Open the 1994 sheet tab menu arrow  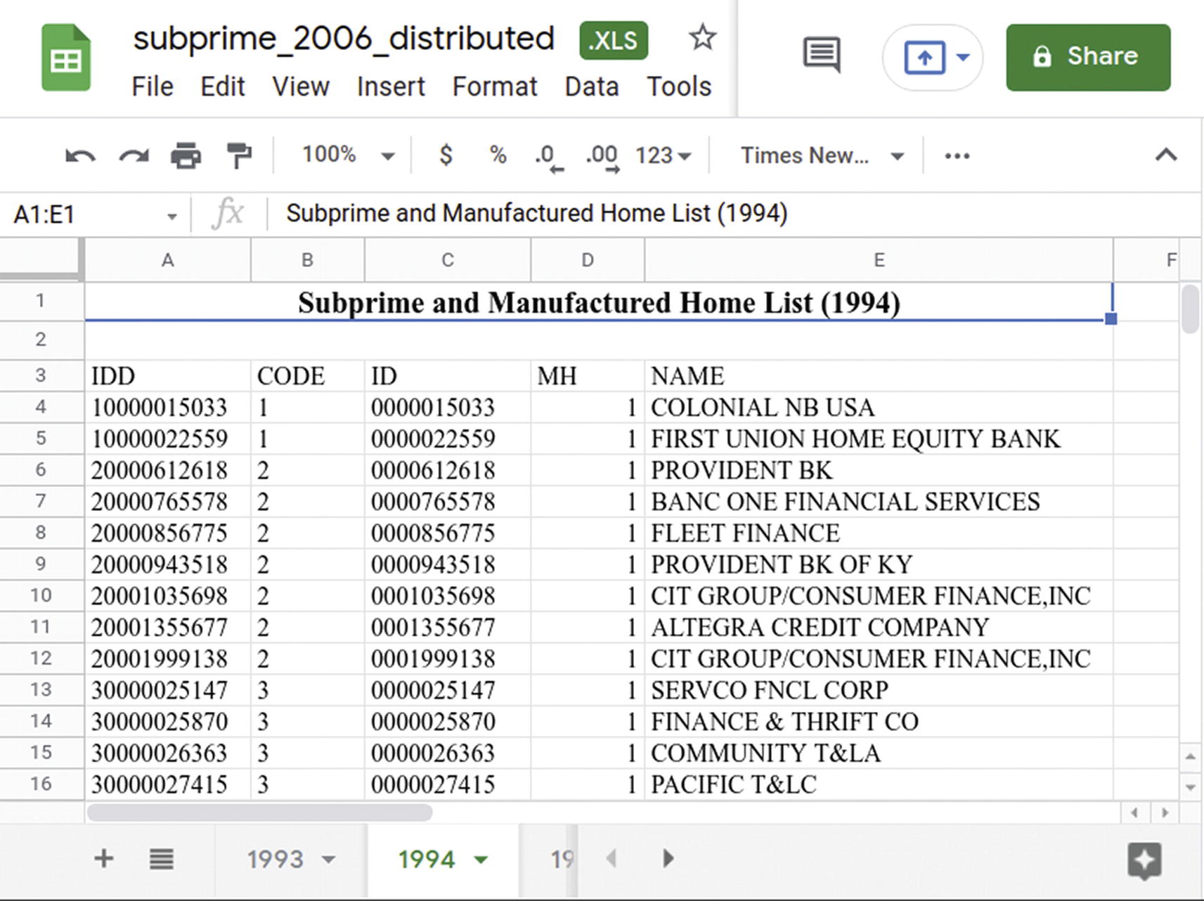pyautogui.click(x=481, y=859)
